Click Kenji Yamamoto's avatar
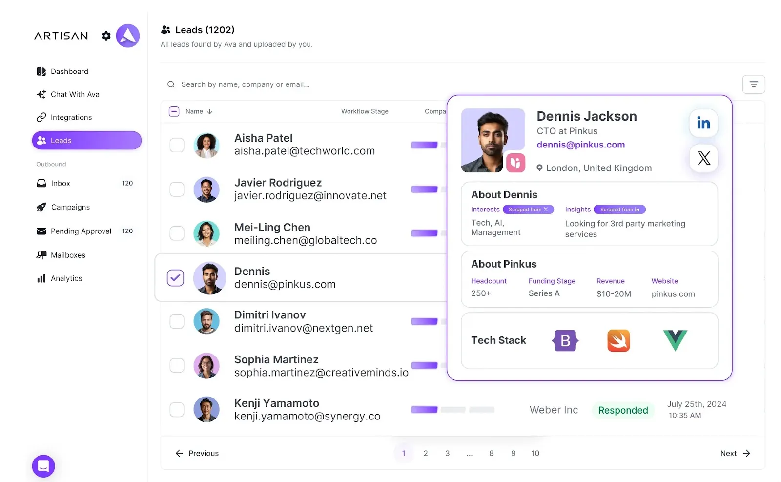The image size is (781, 482). pyautogui.click(x=206, y=409)
